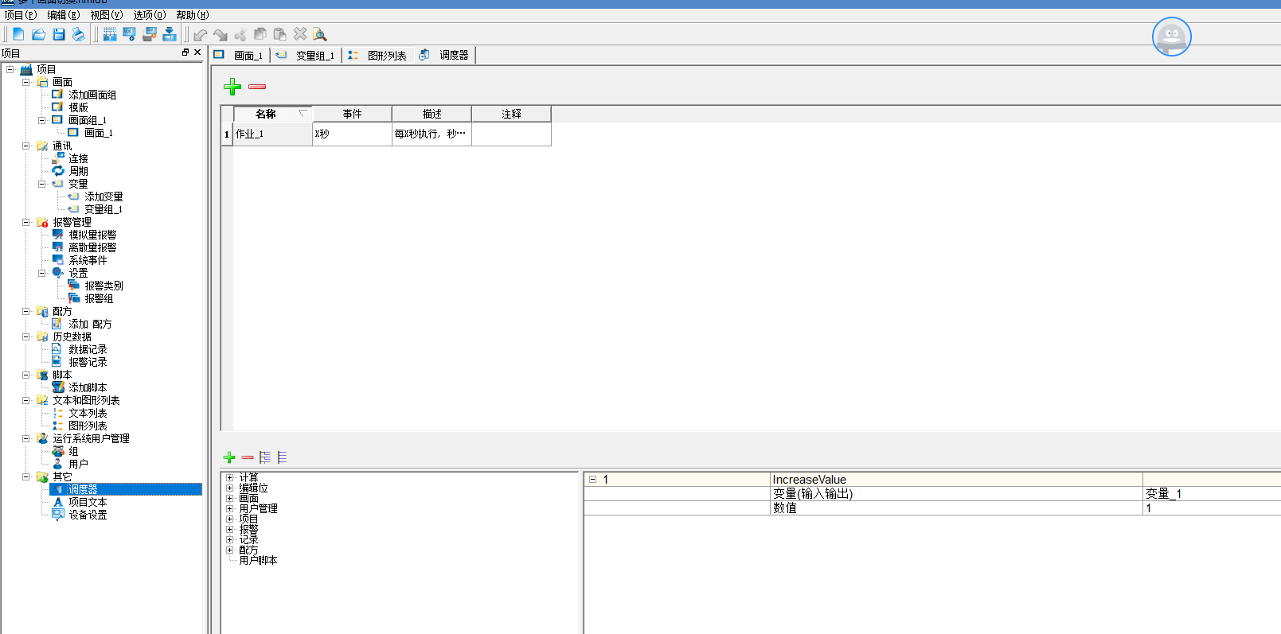Expand the 编辑位 function category
Viewport: 1281px width, 634px height.
tap(230, 488)
